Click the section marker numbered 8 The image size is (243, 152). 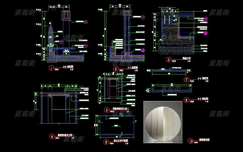click(x=187, y=100)
